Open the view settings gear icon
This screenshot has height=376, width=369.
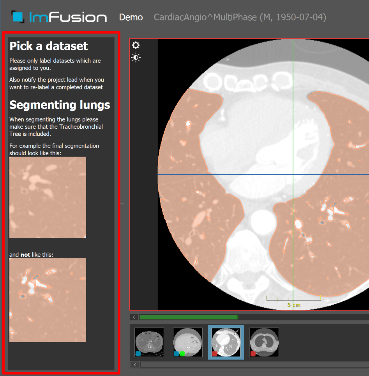tap(136, 45)
